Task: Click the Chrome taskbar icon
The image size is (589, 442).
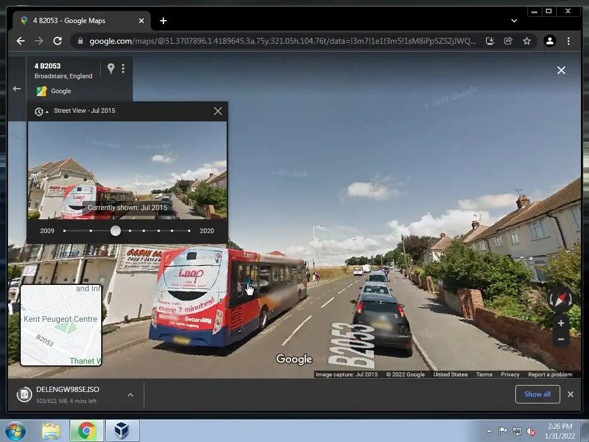Action: pyautogui.click(x=86, y=430)
